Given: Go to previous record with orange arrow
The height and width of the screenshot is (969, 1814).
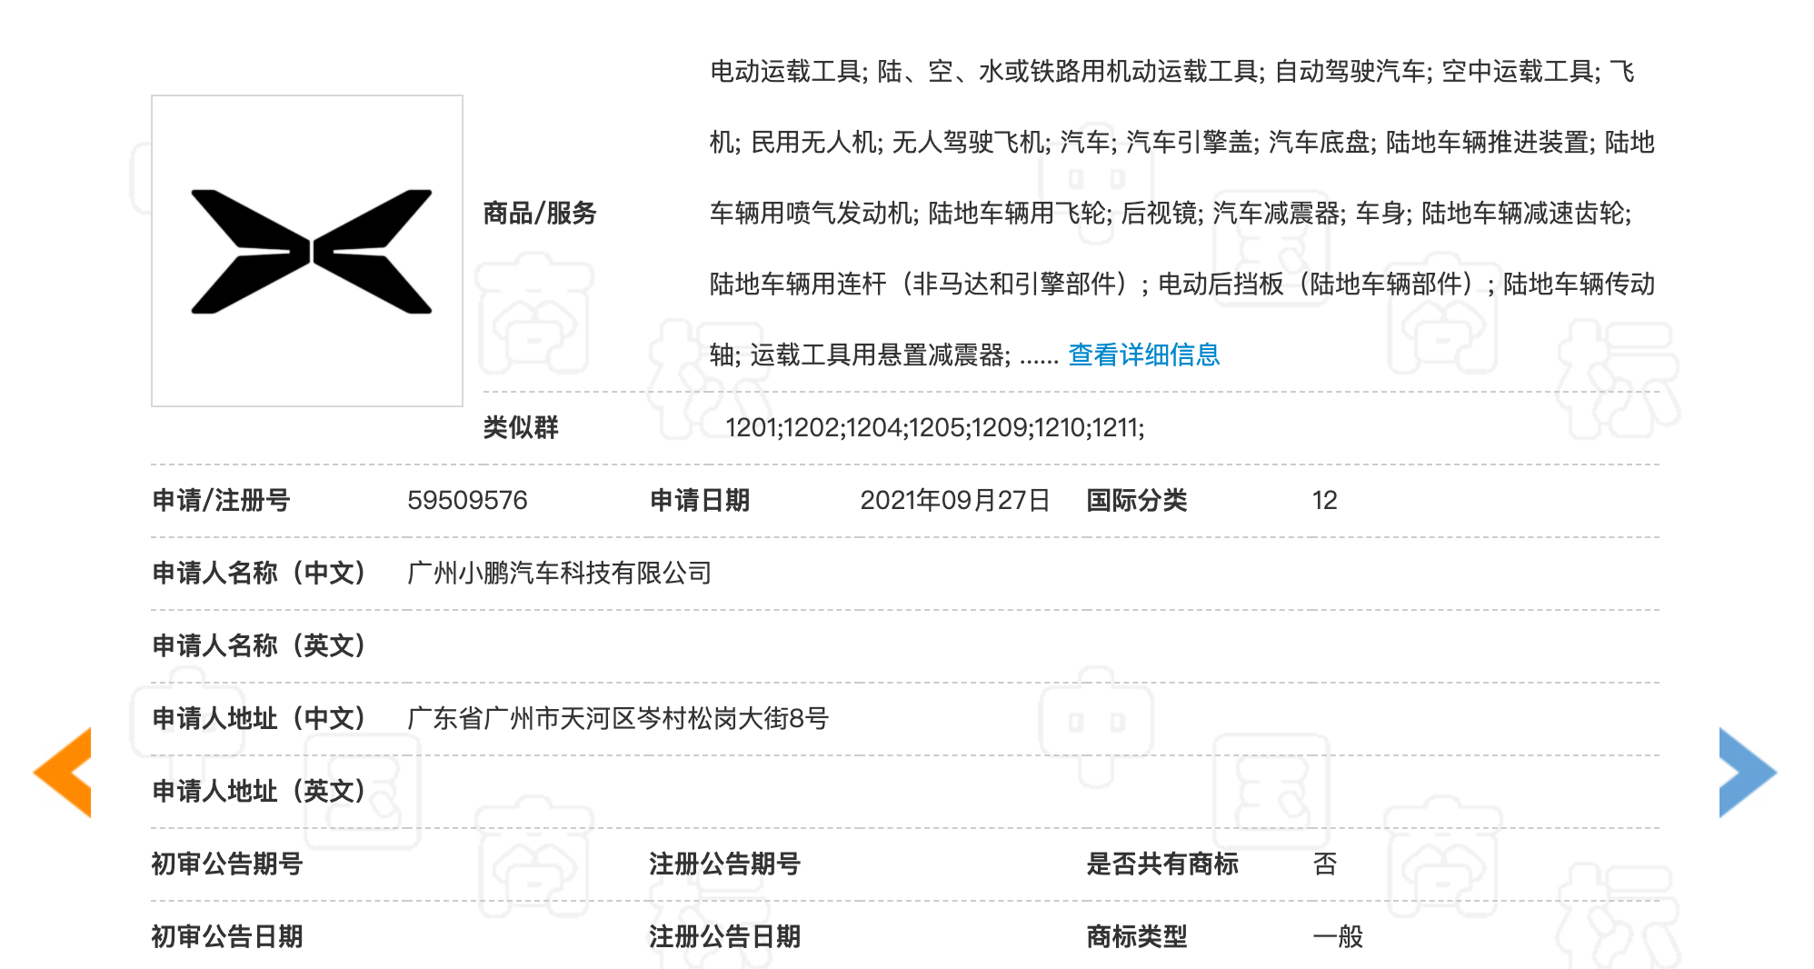Looking at the screenshot, I should coord(63,772).
